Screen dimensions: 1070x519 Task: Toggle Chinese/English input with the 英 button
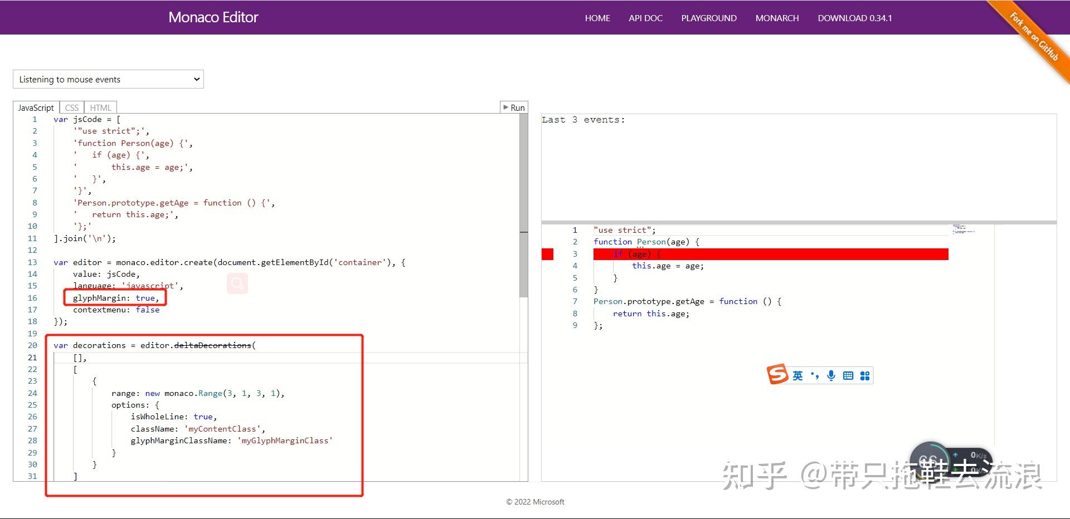(797, 375)
